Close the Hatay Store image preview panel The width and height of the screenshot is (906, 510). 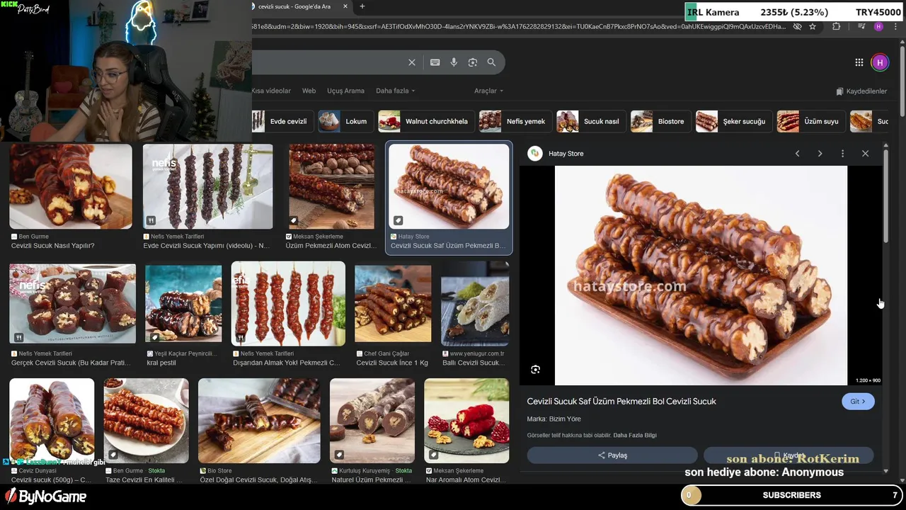[865, 154]
